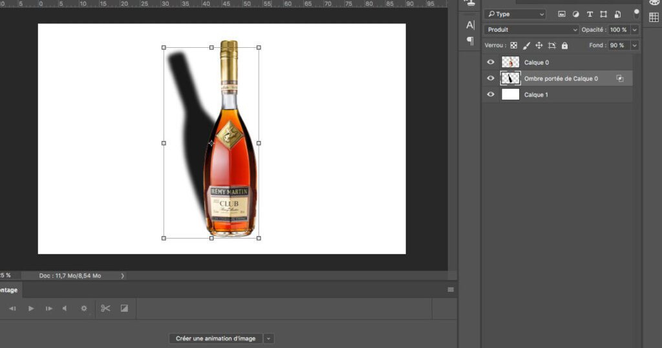Filter layers by shape type
662x348 pixels.
[604, 14]
